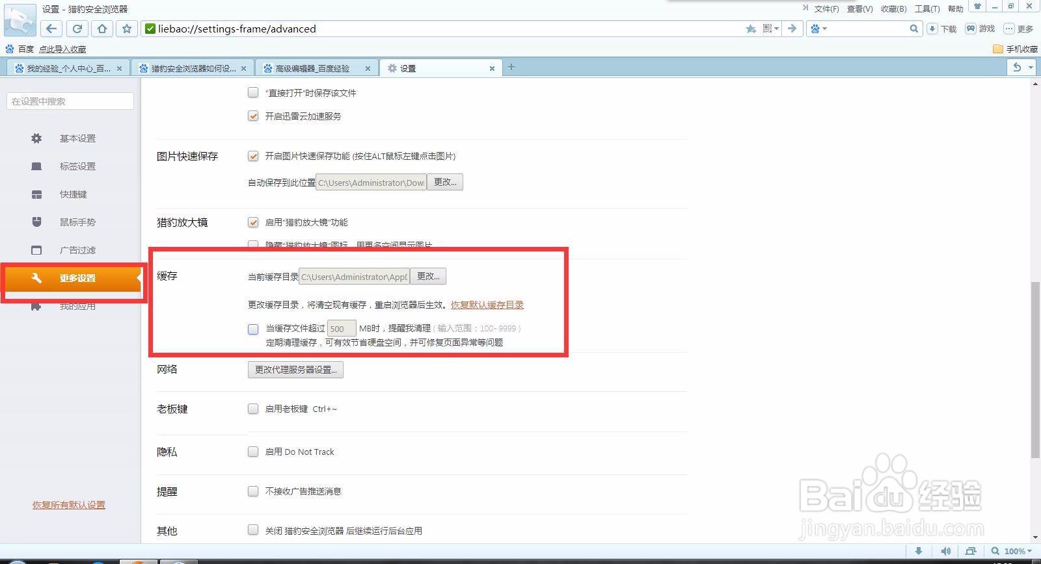The width and height of the screenshot is (1041, 564).
Task: Open the 文件(F) menu
Action: pos(826,8)
